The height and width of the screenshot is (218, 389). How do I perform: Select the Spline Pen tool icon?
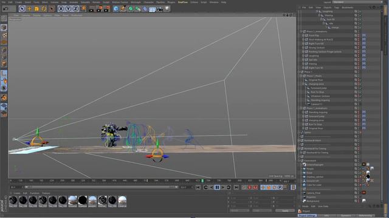(x=123, y=9)
